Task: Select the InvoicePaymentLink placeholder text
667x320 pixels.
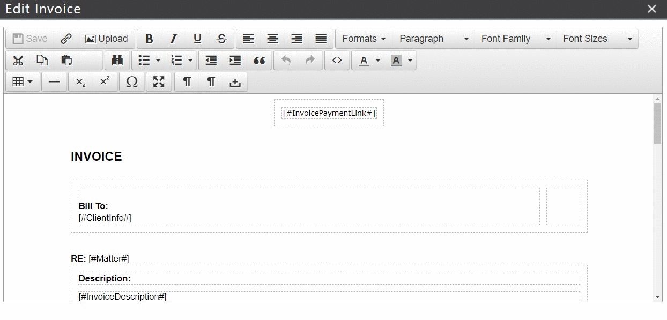Action: (x=329, y=113)
